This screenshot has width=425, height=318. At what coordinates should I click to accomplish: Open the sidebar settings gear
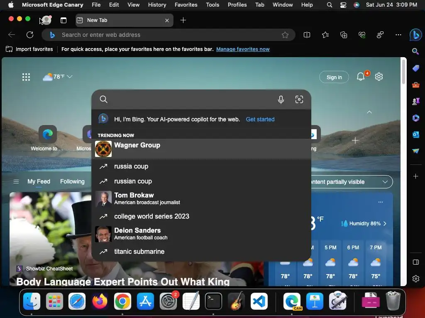(x=416, y=279)
